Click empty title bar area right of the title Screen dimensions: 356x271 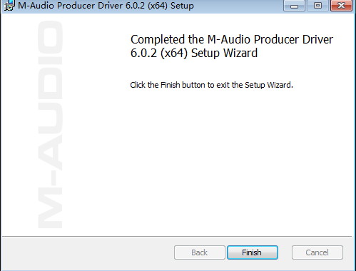pyautogui.click(x=238, y=6)
